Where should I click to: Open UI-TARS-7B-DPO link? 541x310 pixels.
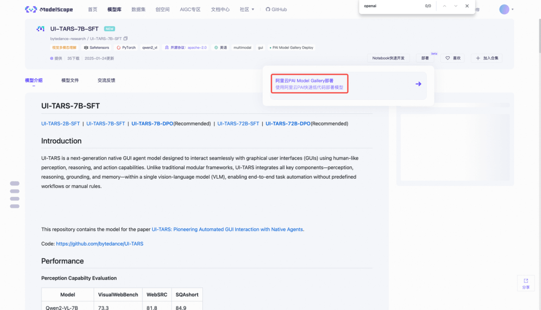tap(152, 123)
